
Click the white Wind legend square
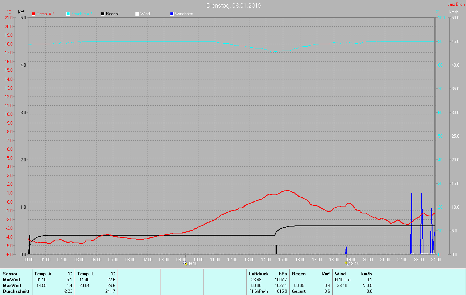coord(137,14)
